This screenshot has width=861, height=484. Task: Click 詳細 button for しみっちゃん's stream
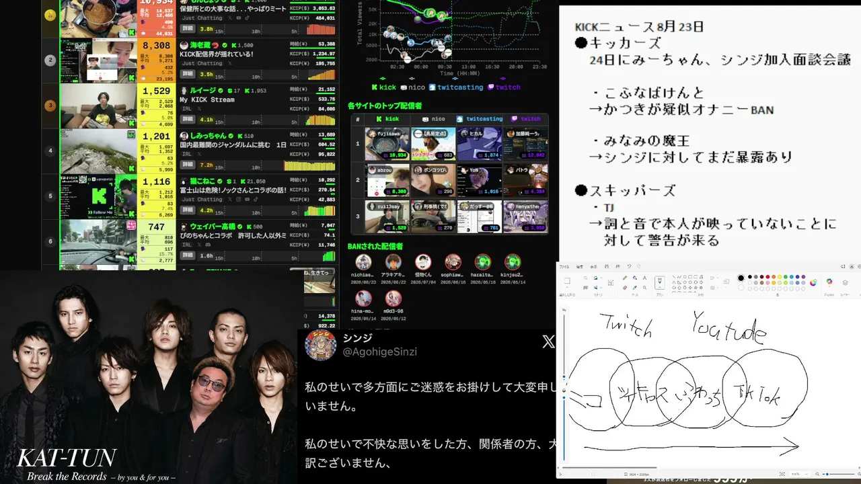click(188, 165)
